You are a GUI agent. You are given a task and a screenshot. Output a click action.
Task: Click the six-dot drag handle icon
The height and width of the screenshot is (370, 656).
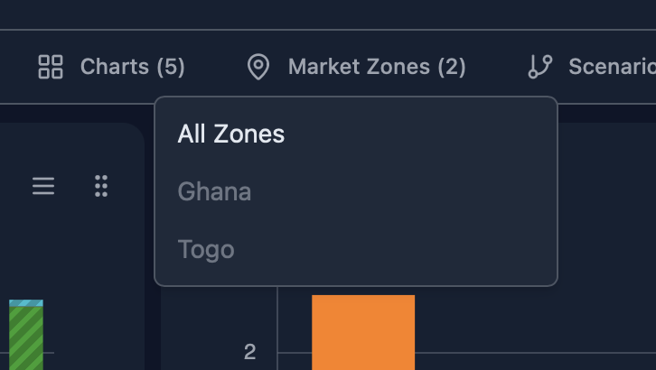click(101, 187)
